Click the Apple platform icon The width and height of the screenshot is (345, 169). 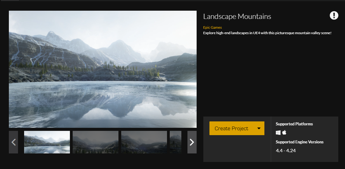point(284,132)
